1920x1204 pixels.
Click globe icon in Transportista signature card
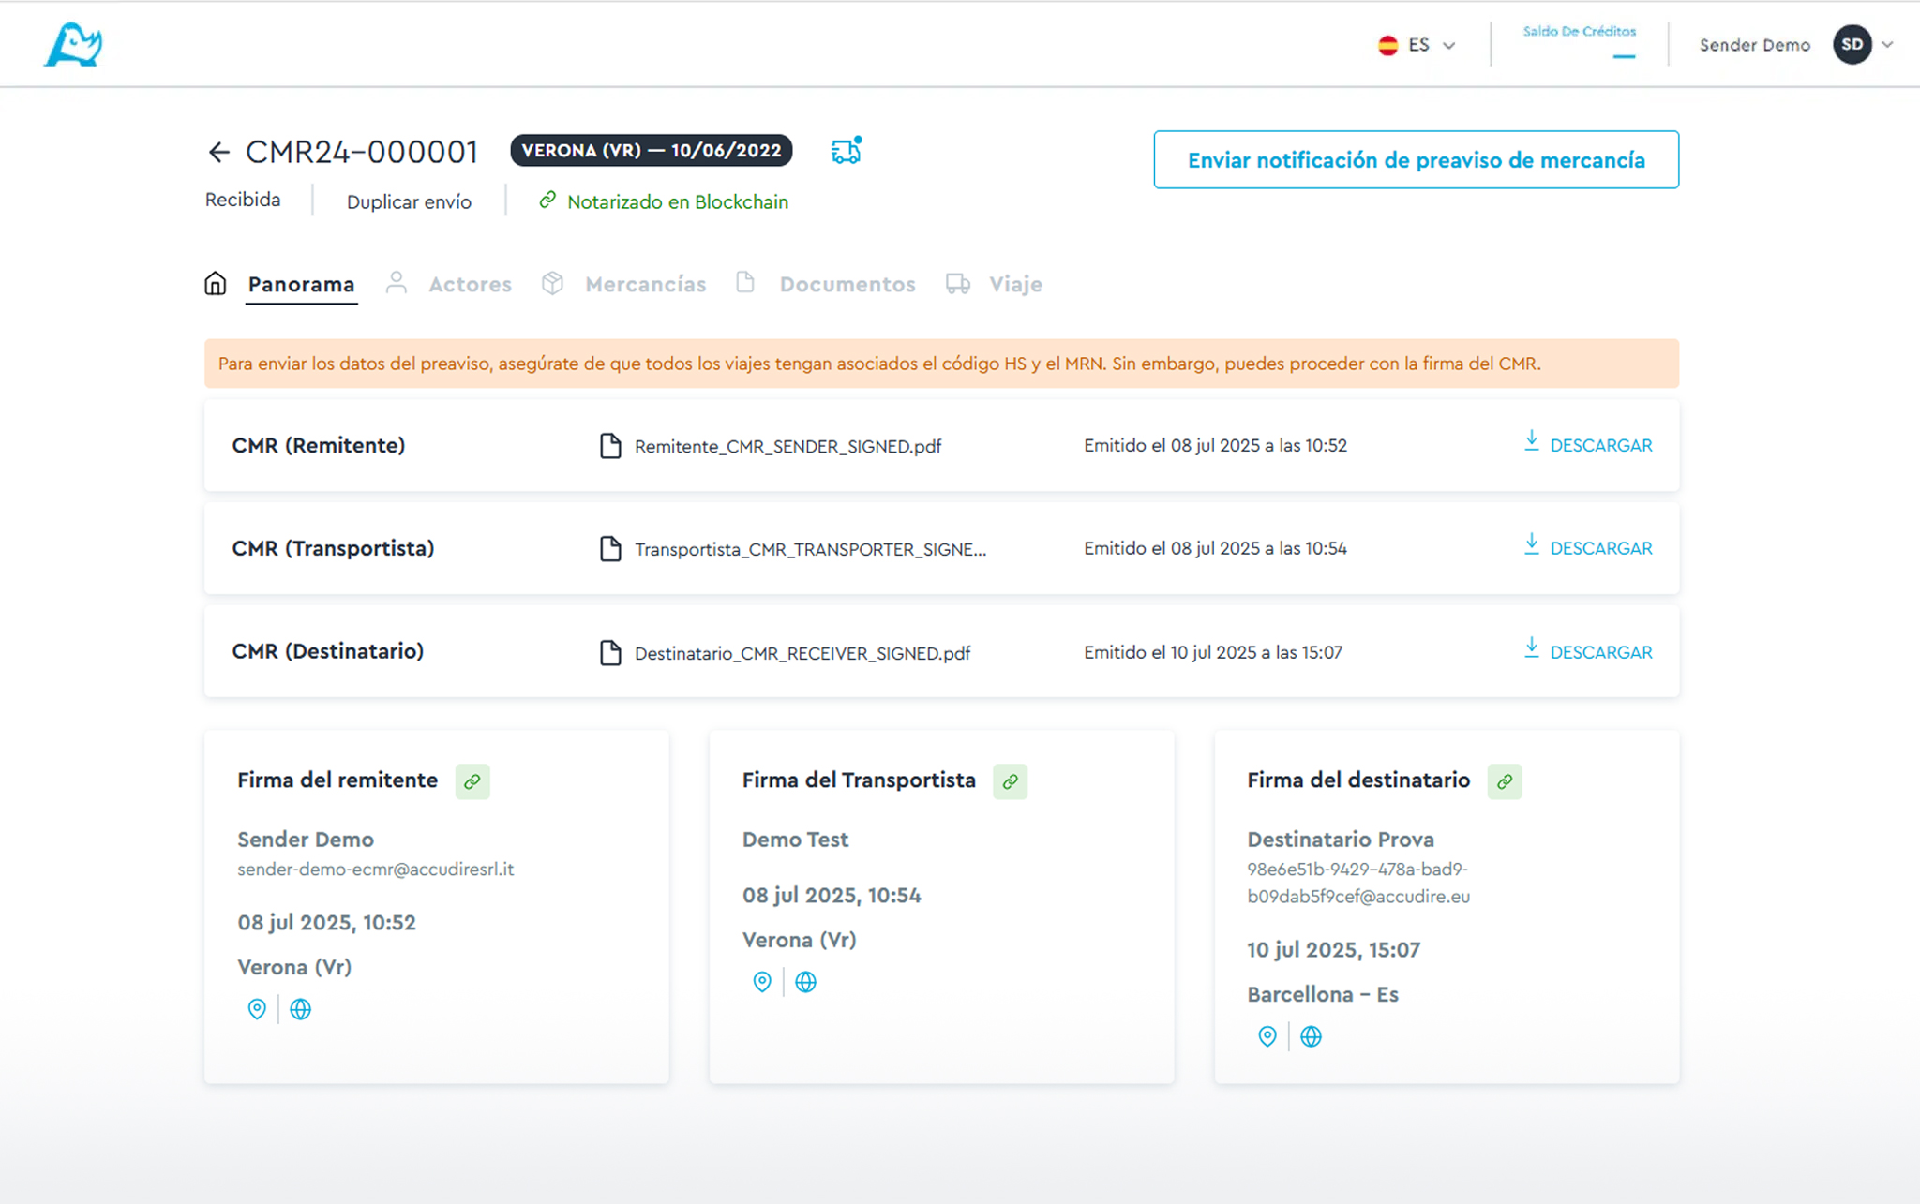[x=805, y=982]
